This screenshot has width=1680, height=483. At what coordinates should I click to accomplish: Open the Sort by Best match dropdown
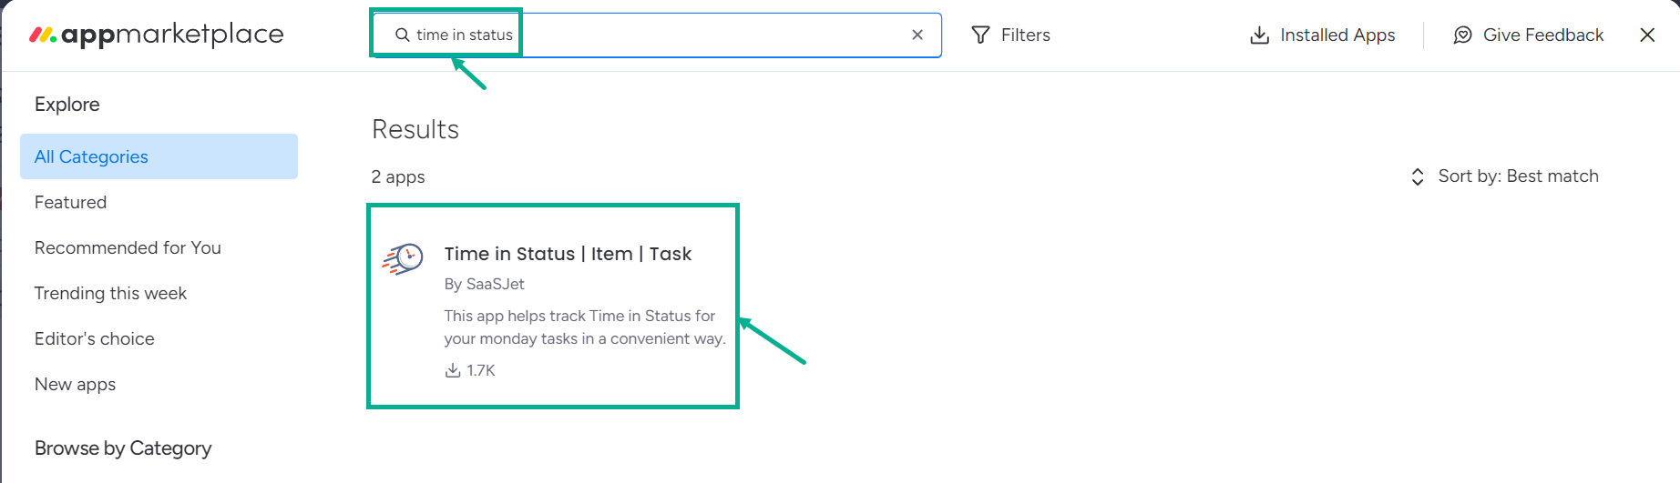(x=1504, y=176)
